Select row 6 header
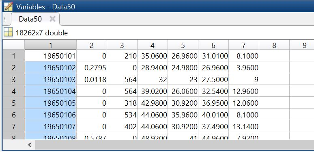The width and height of the screenshot is (314, 152). click(x=14, y=115)
